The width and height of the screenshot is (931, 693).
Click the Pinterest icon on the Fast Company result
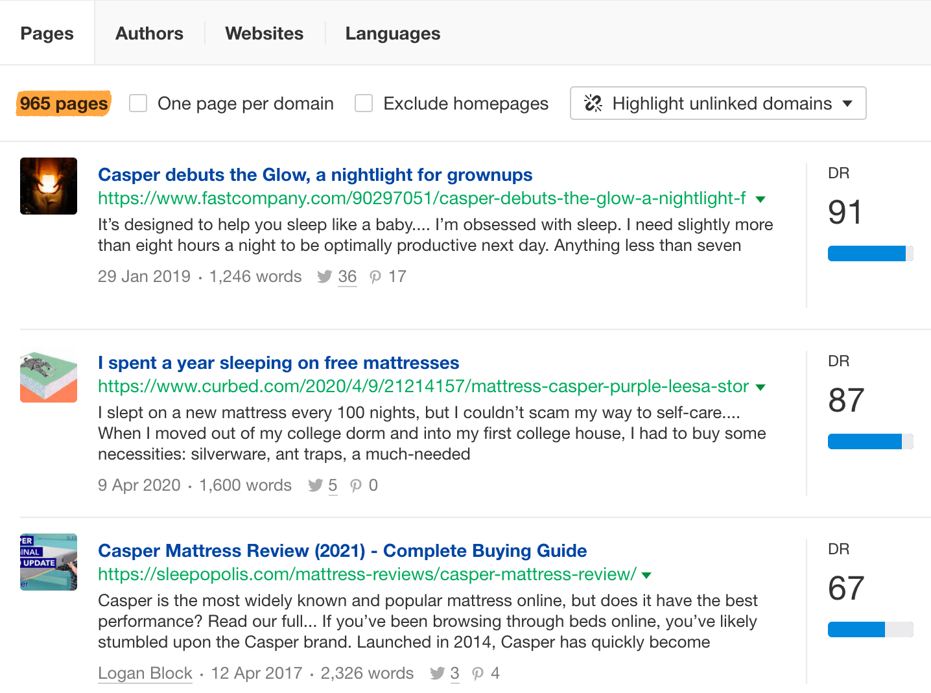375,277
